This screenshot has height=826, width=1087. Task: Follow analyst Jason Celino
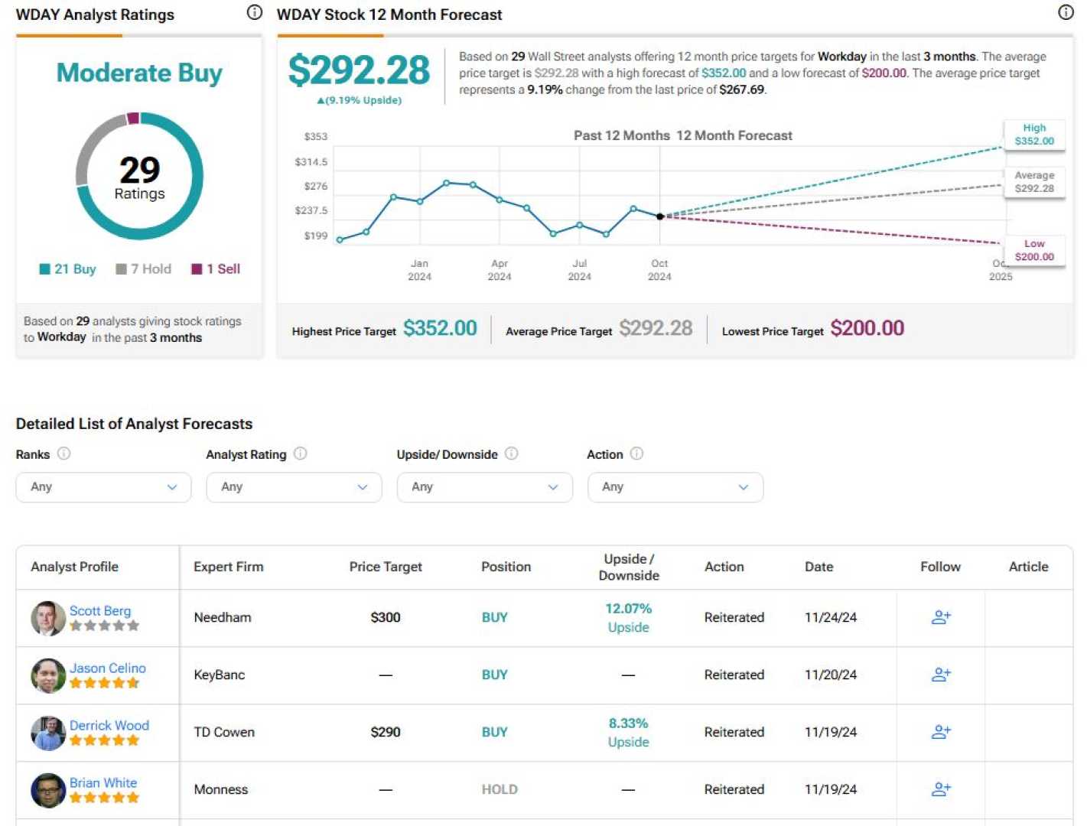click(x=941, y=675)
